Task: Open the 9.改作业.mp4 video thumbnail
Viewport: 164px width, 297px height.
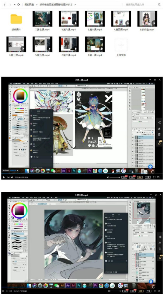Action: pos(147,19)
